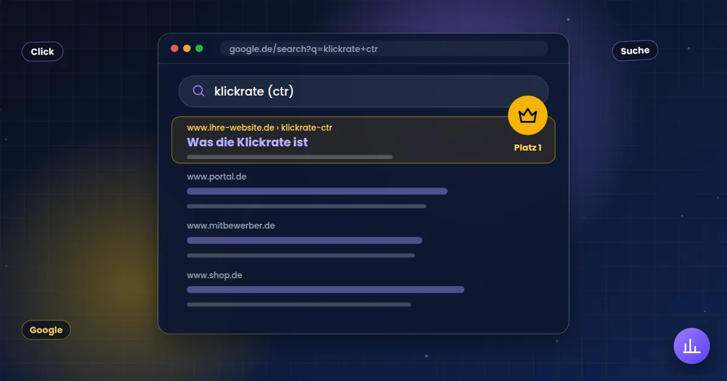Viewport: 727px width, 381px height.
Task: Click the red window close dot
Action: point(174,48)
